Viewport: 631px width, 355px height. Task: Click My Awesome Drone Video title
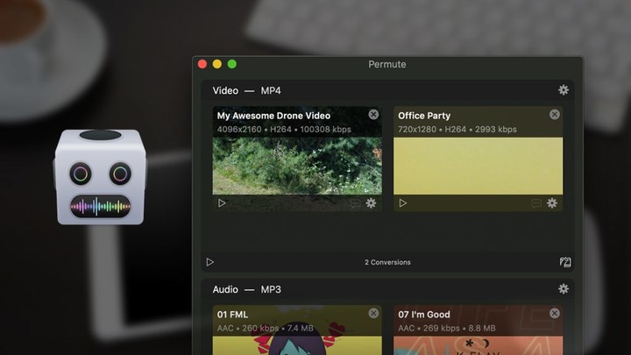[273, 116]
